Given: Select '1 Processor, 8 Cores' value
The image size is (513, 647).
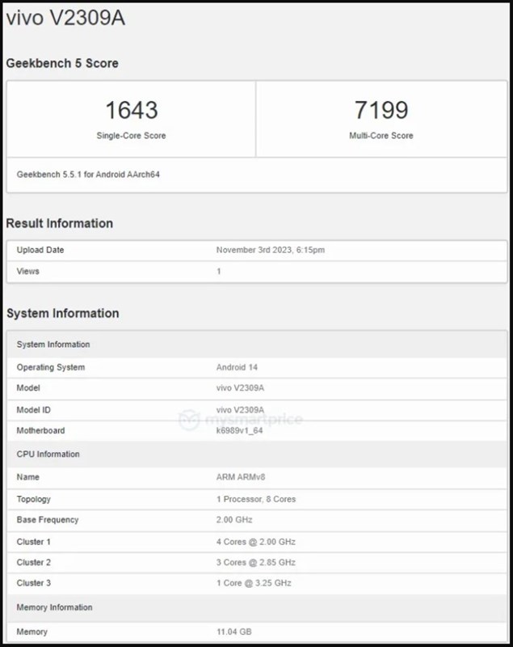Looking at the screenshot, I should [x=256, y=499].
